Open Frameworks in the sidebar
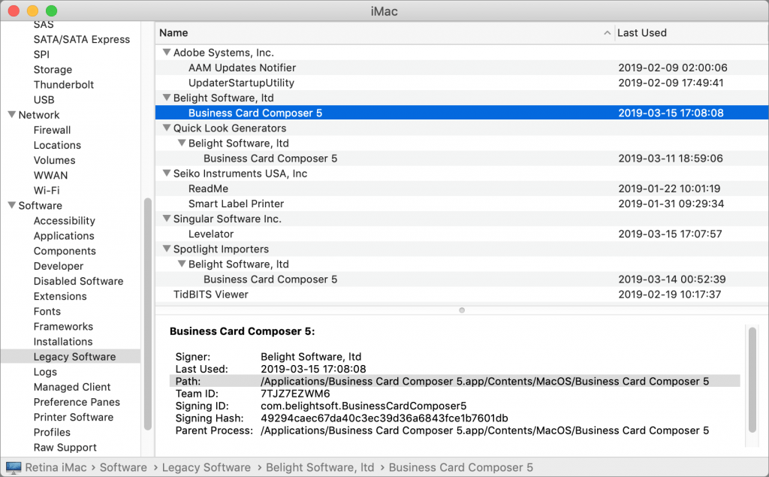 63,326
